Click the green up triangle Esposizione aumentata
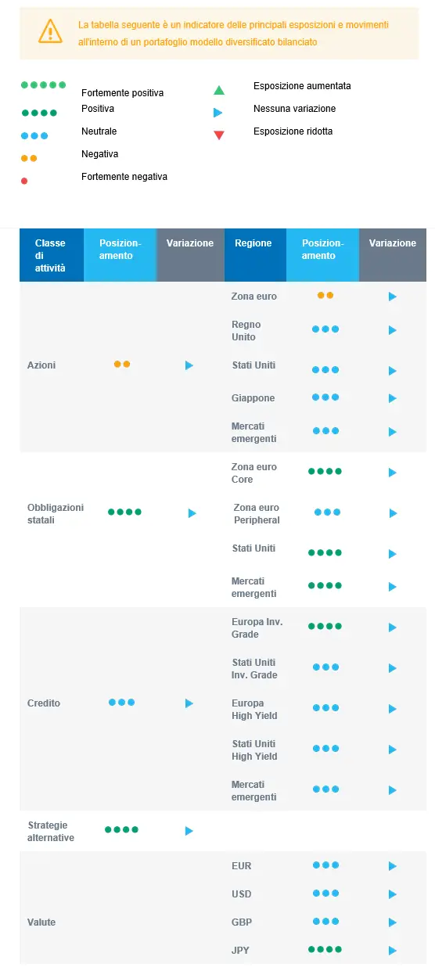Image resolution: width=435 pixels, height=978 pixels. tap(219, 90)
